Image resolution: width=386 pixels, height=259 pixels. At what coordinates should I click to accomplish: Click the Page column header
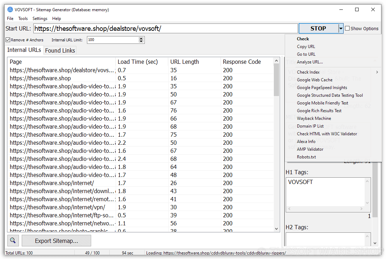(x=62, y=62)
